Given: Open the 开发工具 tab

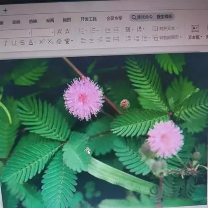Looking at the screenshot, I should point(88,19).
